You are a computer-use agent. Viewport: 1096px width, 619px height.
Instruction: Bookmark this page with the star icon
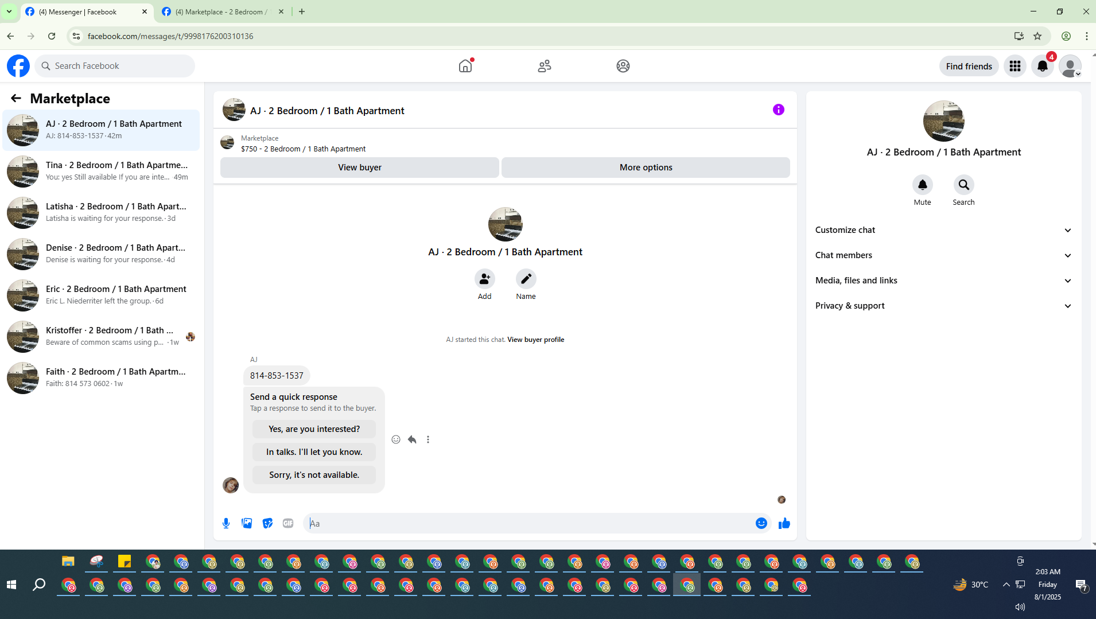[x=1037, y=36]
